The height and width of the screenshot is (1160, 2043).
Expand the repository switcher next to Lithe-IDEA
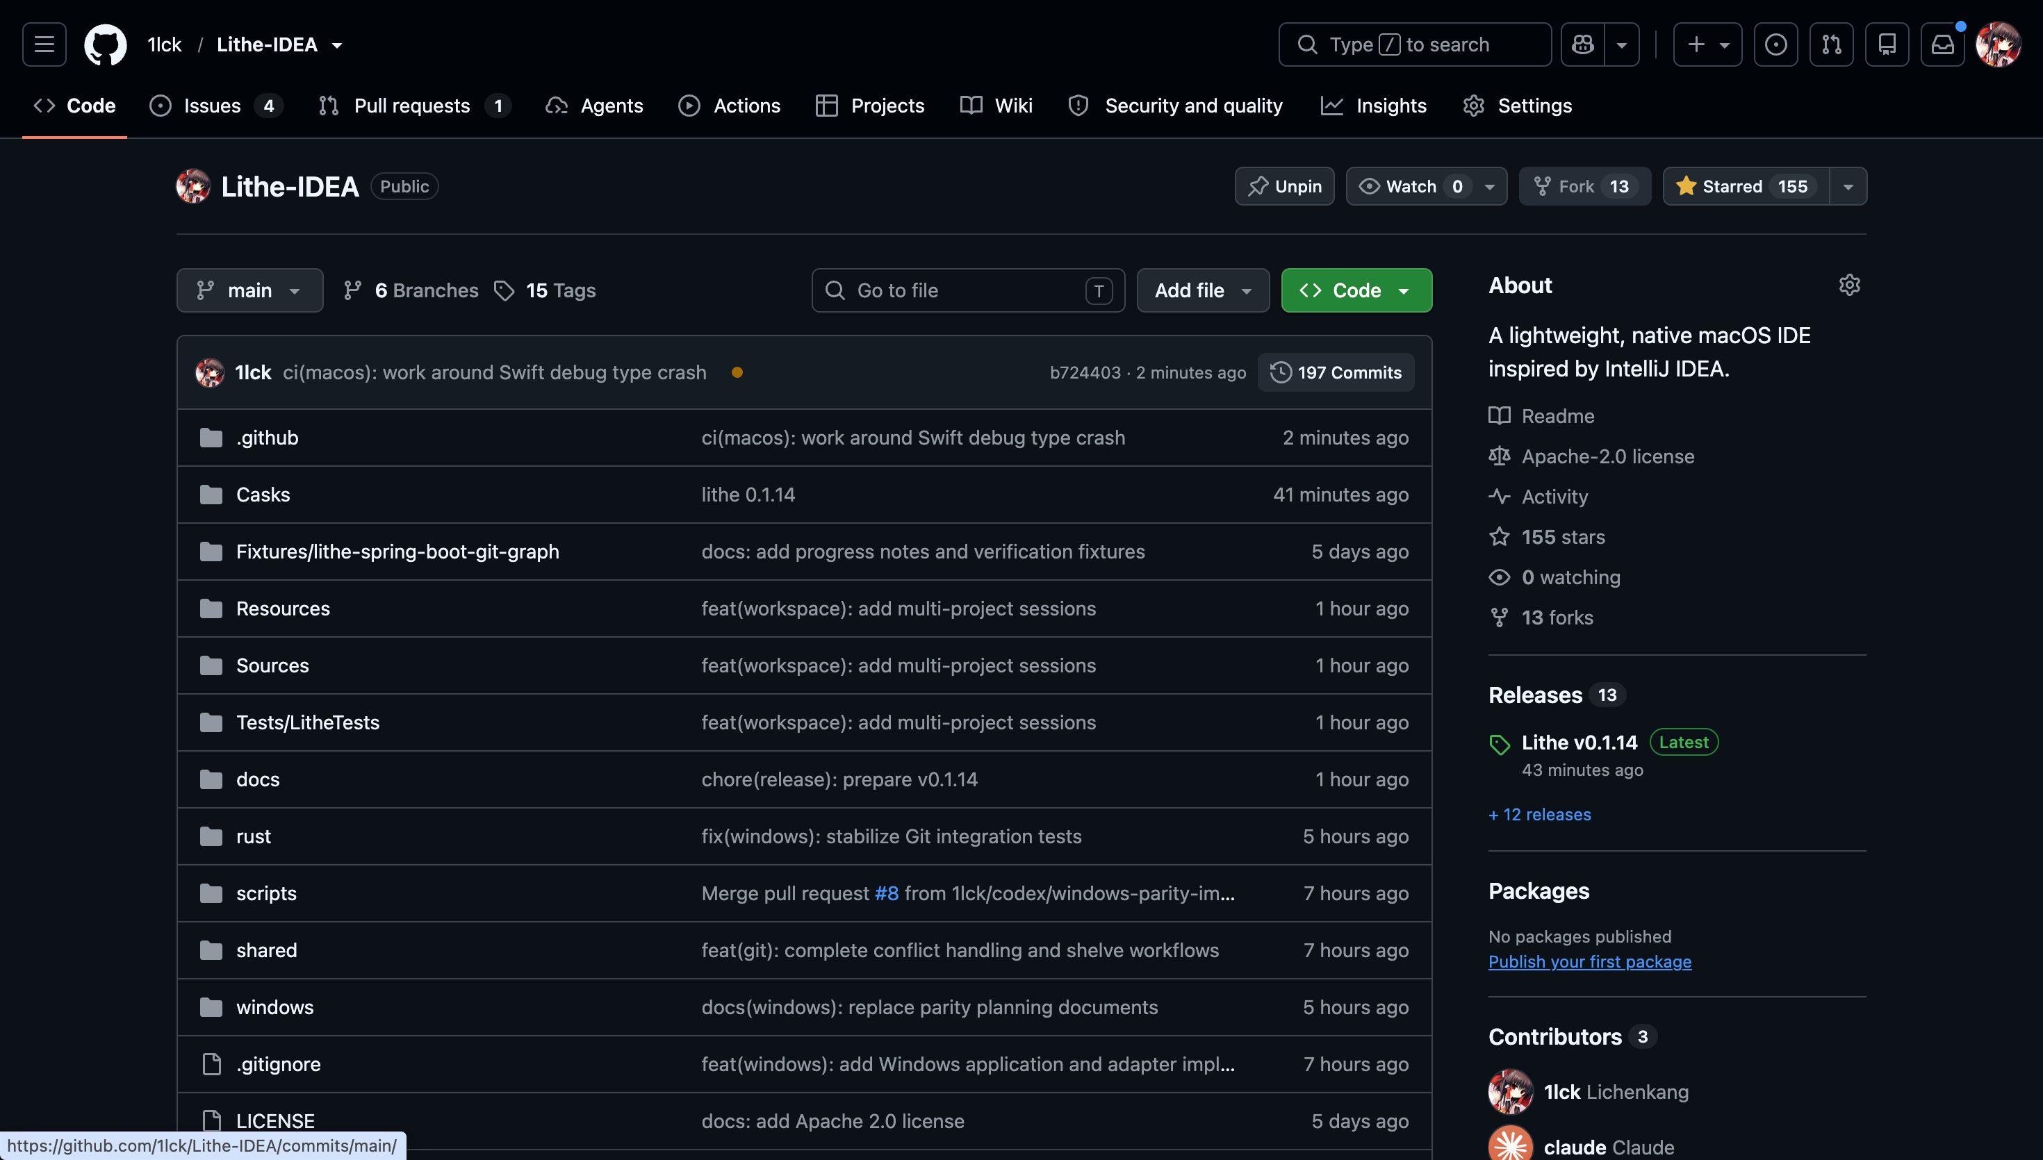click(337, 45)
